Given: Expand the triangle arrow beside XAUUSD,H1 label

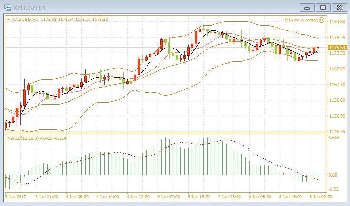Looking at the screenshot, I should click(x=8, y=20).
